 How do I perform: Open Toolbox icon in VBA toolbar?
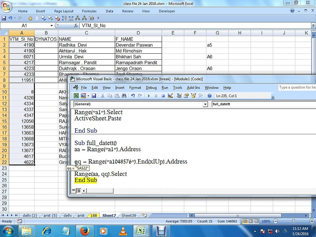pyautogui.click(x=200, y=96)
